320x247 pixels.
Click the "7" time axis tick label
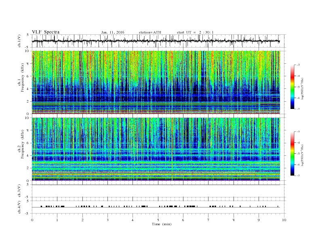208,220
